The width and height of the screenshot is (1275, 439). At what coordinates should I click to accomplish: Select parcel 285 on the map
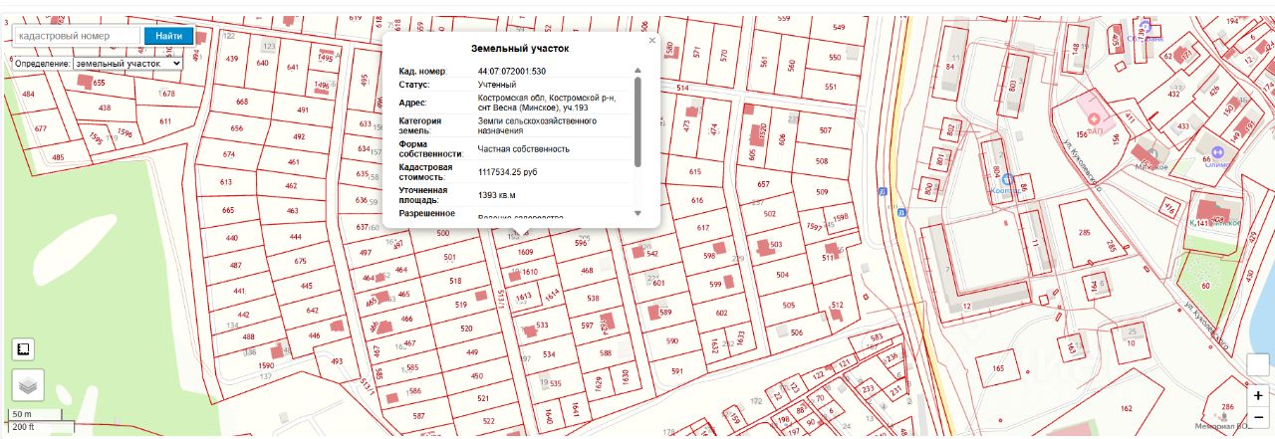(1084, 232)
